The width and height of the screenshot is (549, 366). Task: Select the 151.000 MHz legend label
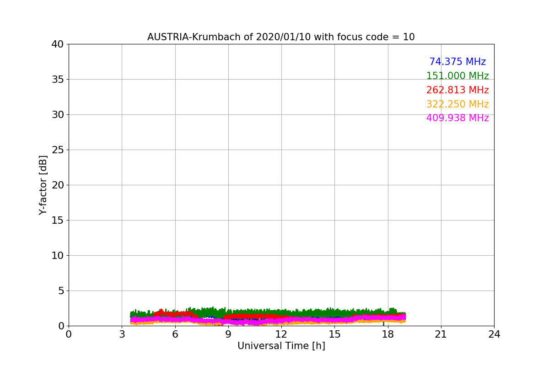457,76
